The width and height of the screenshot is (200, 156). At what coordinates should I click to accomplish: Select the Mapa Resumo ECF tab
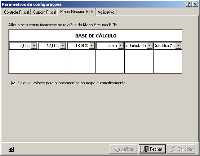[x=77, y=12]
